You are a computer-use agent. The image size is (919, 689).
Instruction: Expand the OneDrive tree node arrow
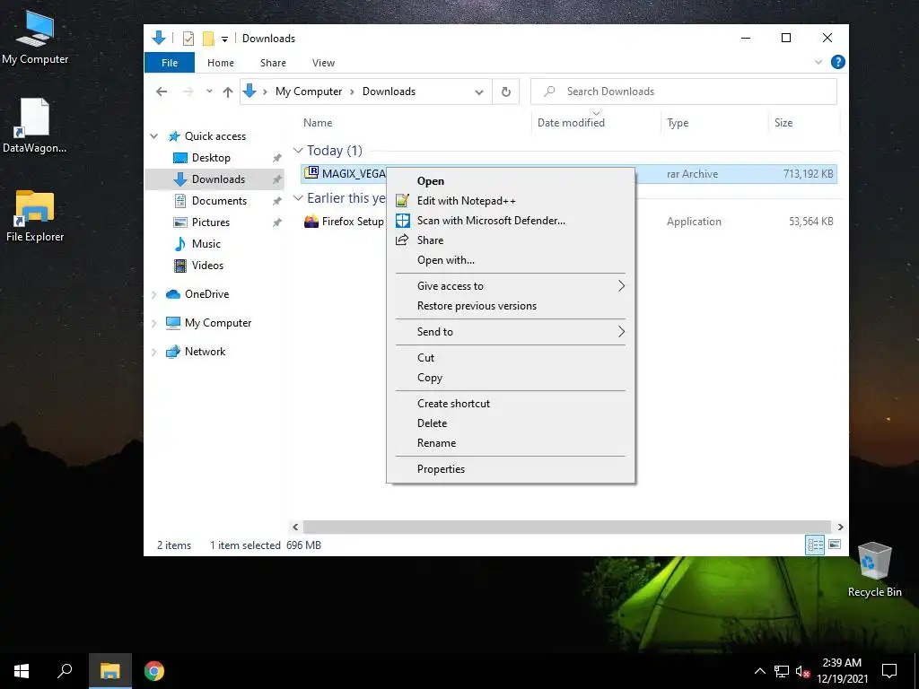coord(153,294)
